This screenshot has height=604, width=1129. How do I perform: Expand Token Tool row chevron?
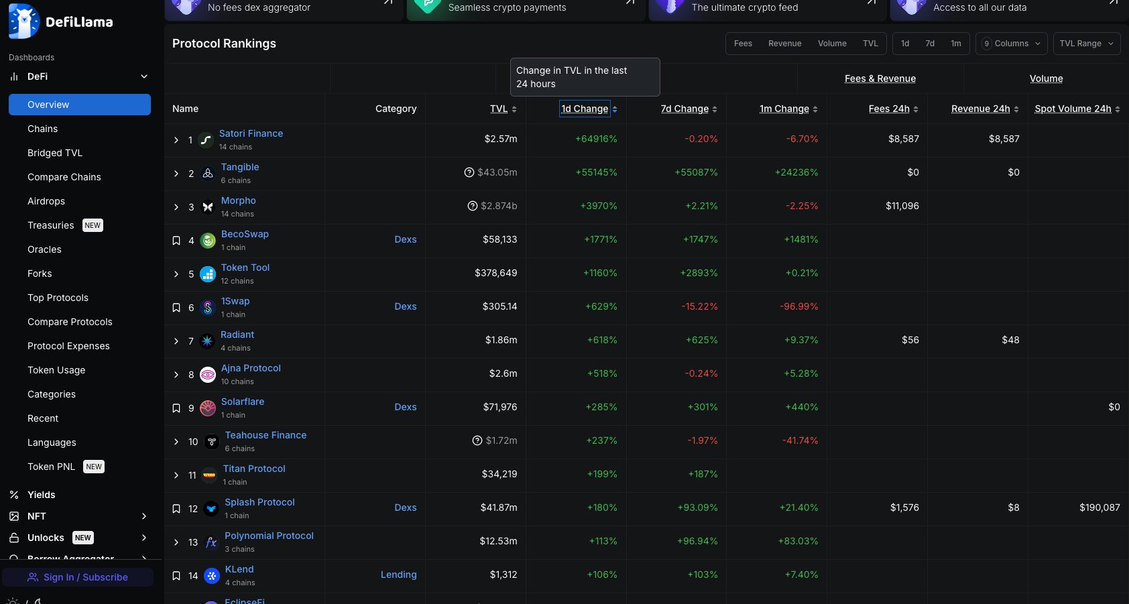[176, 274]
